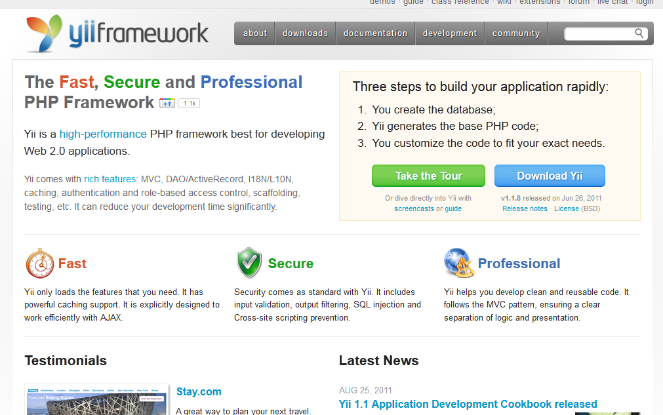Click the Google +1 button
Screen dimensions: 663x415
167,103
